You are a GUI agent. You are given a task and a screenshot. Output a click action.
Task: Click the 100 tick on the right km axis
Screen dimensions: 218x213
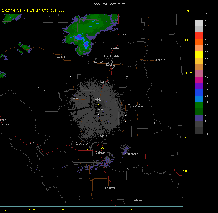[x=186, y=40]
